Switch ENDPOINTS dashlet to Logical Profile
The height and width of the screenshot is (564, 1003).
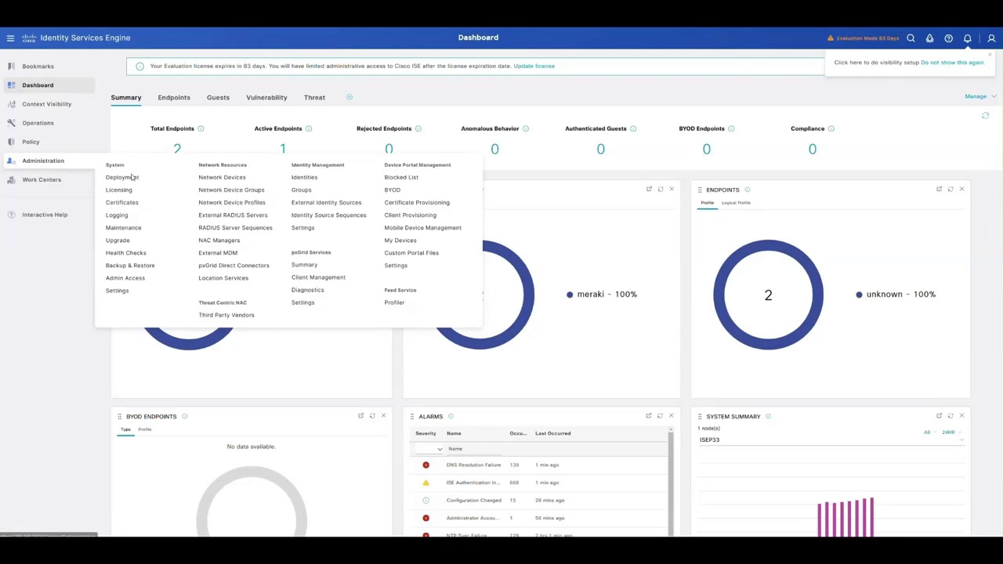tap(736, 203)
